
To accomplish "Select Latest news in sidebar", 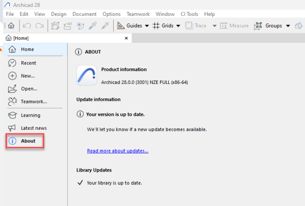I will pyautogui.click(x=34, y=128).
